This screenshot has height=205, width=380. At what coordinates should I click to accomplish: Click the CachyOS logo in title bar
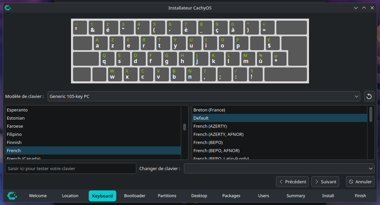coord(7,8)
